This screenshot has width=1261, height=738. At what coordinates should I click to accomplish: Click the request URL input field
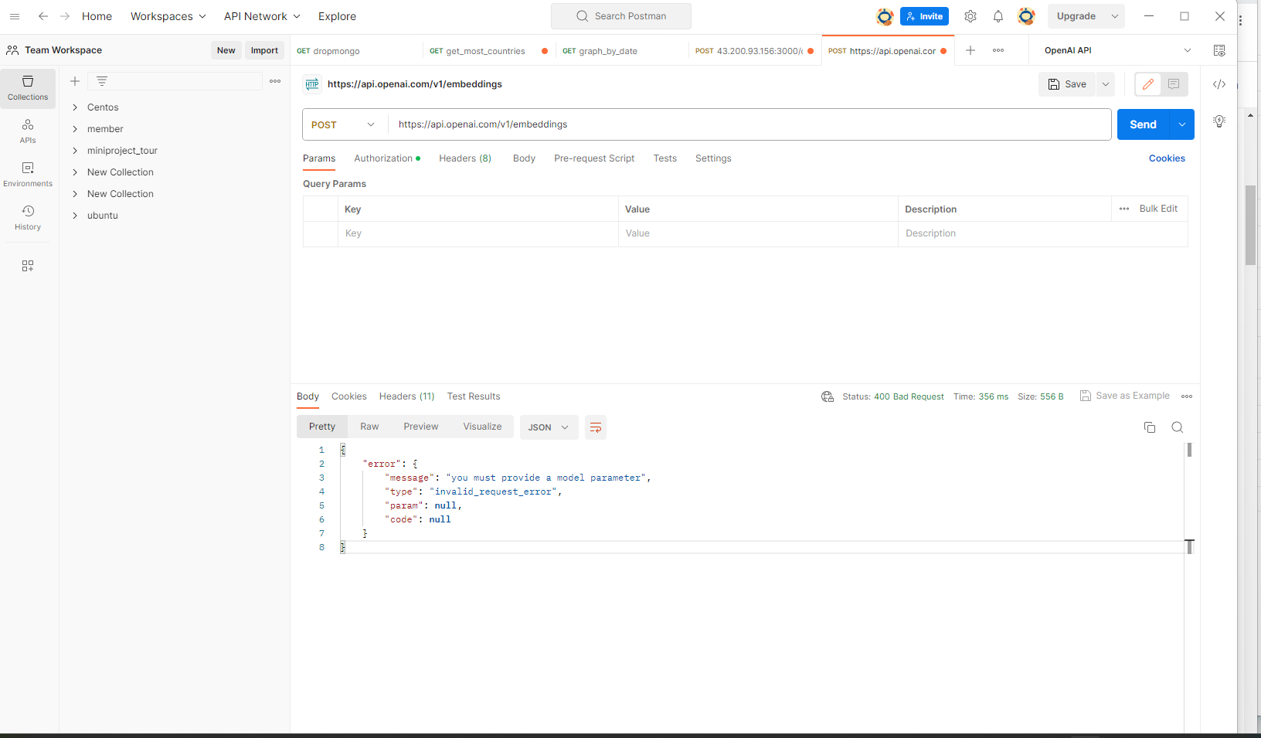pos(749,124)
